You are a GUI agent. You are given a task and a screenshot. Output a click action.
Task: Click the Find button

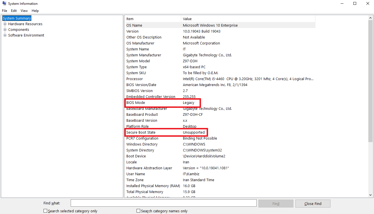pos(276,204)
